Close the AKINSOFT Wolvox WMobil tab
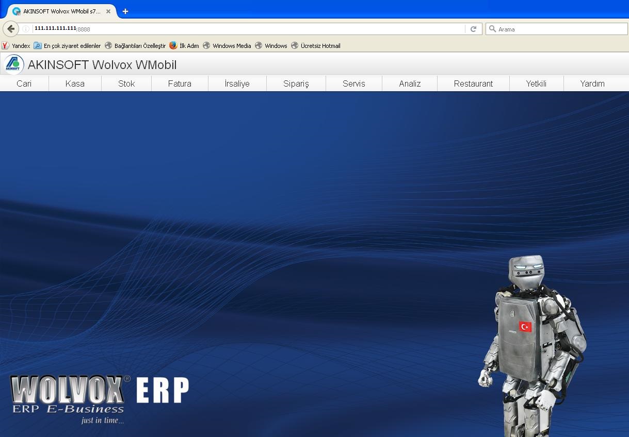Image resolution: width=629 pixels, height=437 pixels. click(x=108, y=11)
